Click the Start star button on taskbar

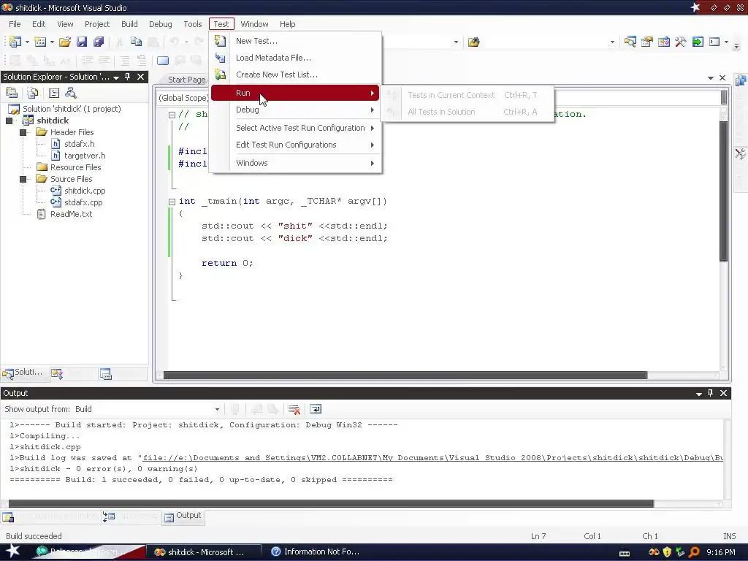pyautogui.click(x=13, y=551)
